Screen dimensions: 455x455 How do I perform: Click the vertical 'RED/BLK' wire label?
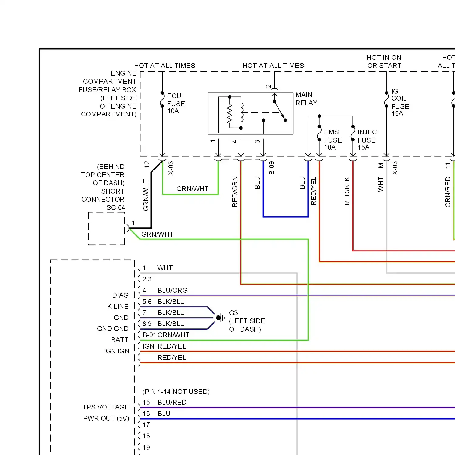coord(347,191)
